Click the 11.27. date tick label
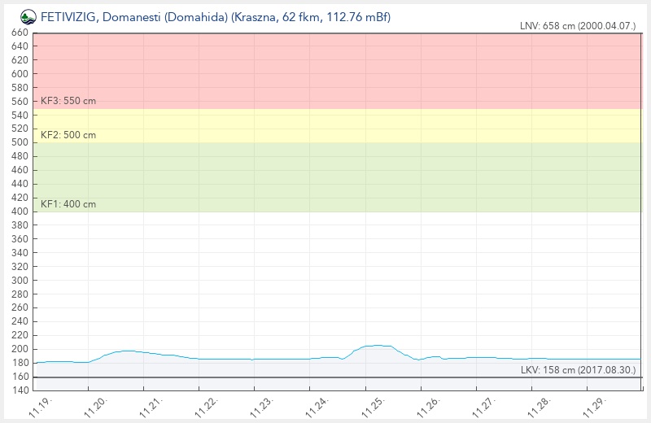Screen dimensions: 651x423 [481, 405]
